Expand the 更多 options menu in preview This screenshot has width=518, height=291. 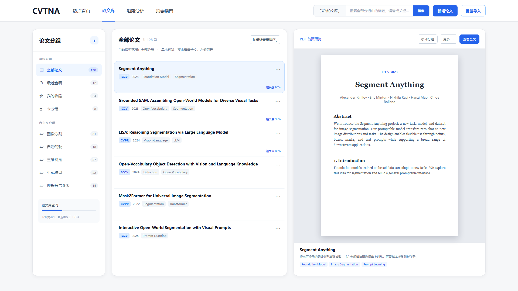(x=448, y=39)
